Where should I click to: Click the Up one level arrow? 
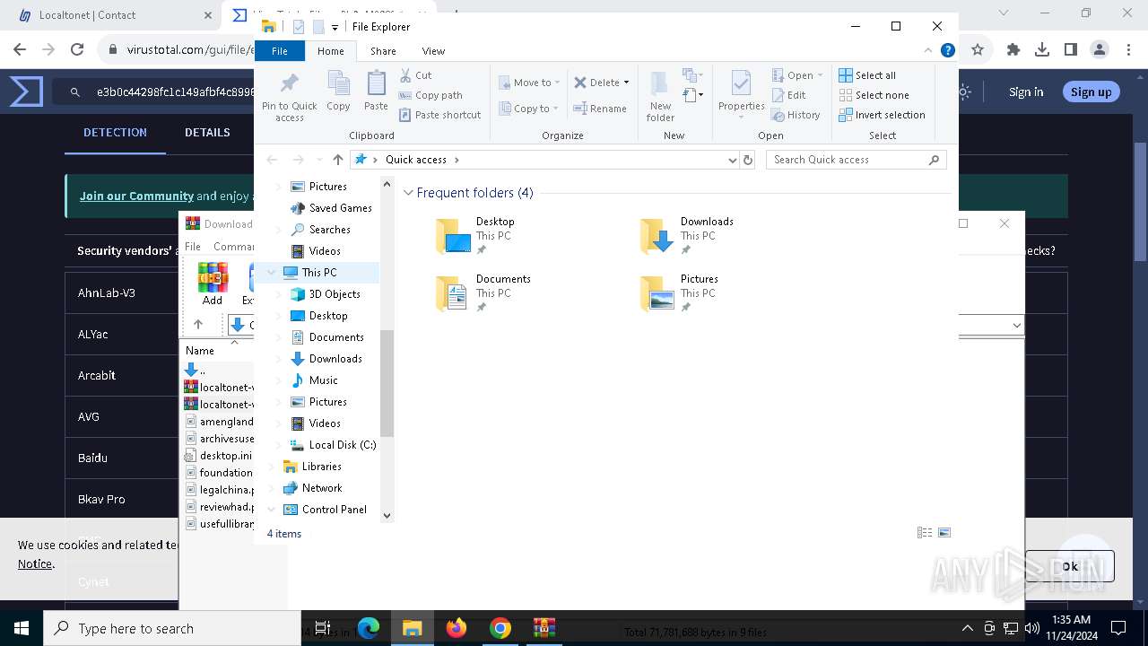[x=337, y=160]
